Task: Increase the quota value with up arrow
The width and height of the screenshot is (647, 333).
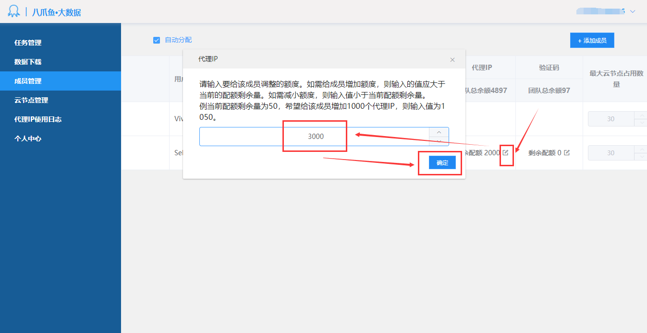Action: point(439,132)
